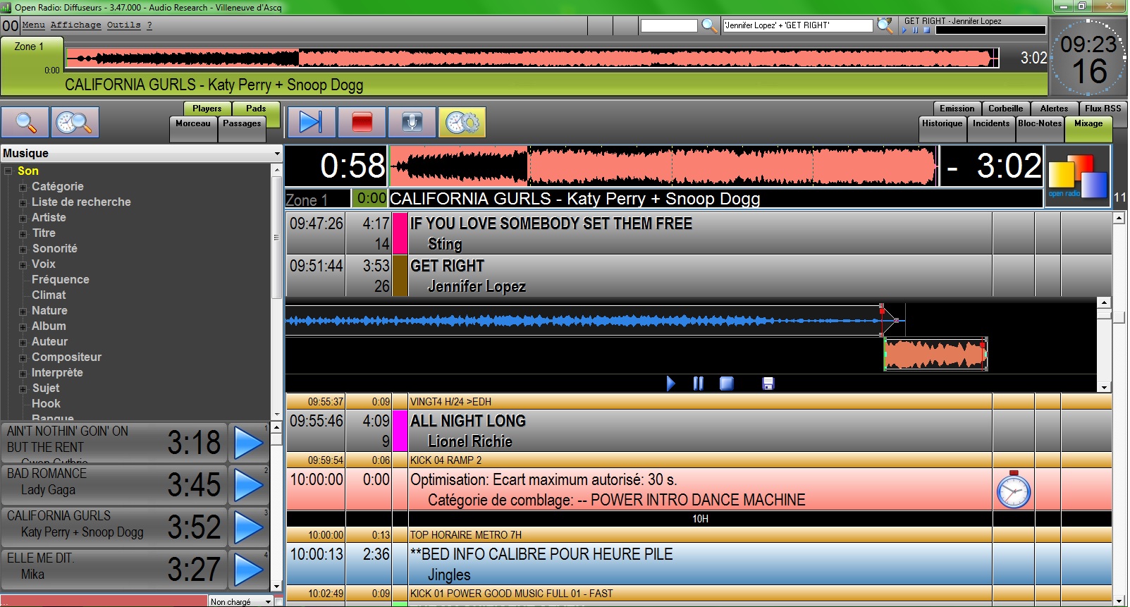Open the Open Radio colored squares logo

point(1076,176)
